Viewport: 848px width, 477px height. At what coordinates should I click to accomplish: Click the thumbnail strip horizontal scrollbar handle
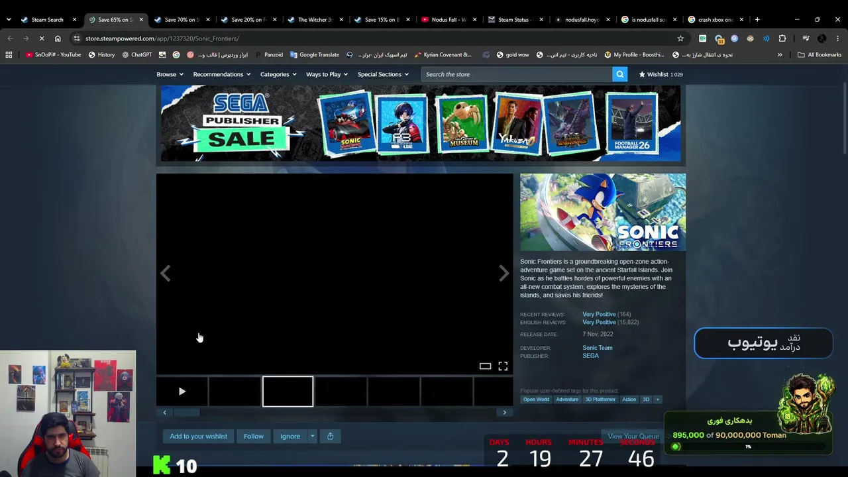click(186, 413)
